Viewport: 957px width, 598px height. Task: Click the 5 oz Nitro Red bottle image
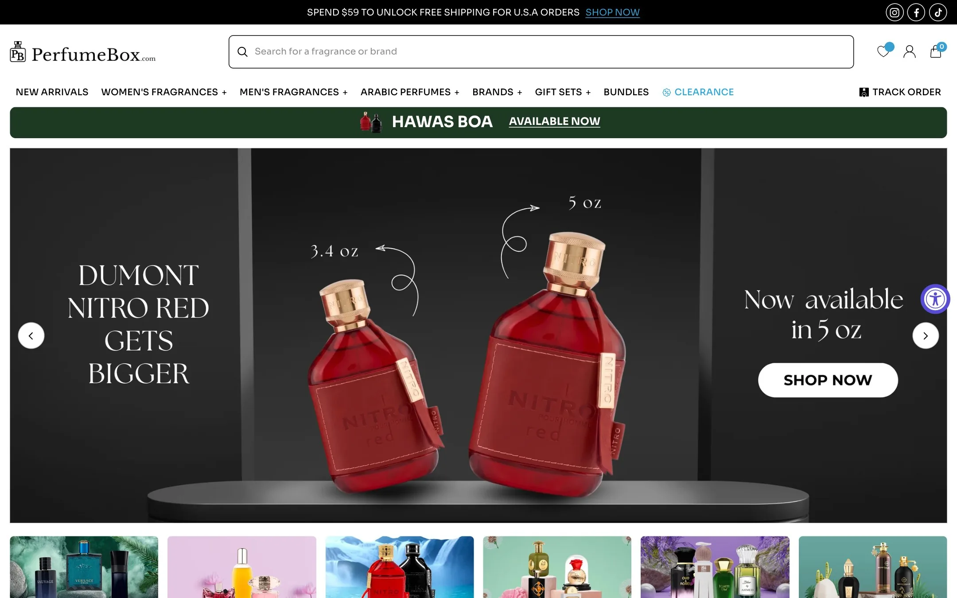tap(547, 365)
